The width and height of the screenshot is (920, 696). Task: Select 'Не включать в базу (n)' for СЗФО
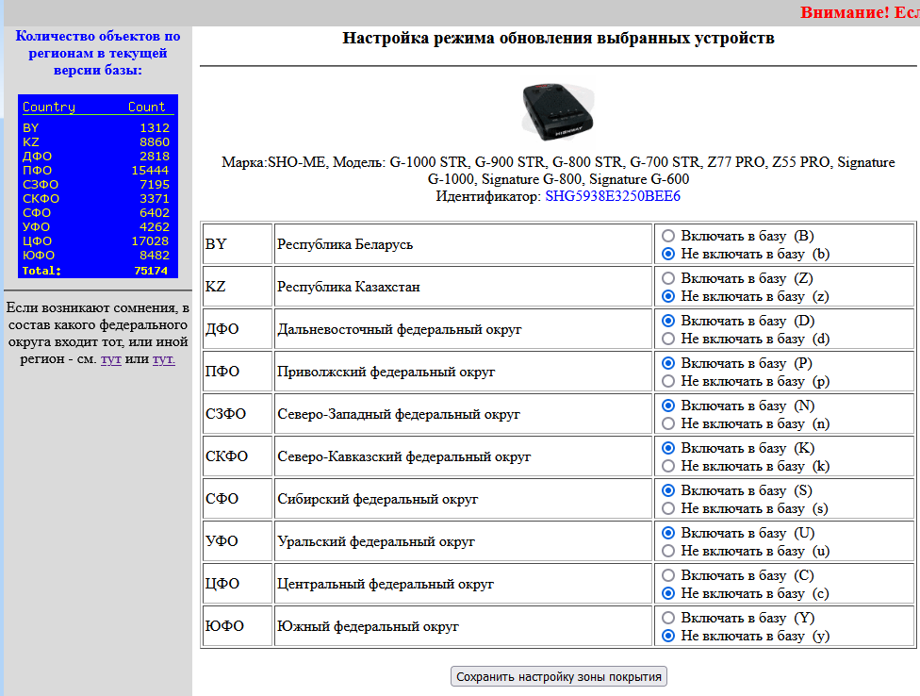point(668,423)
